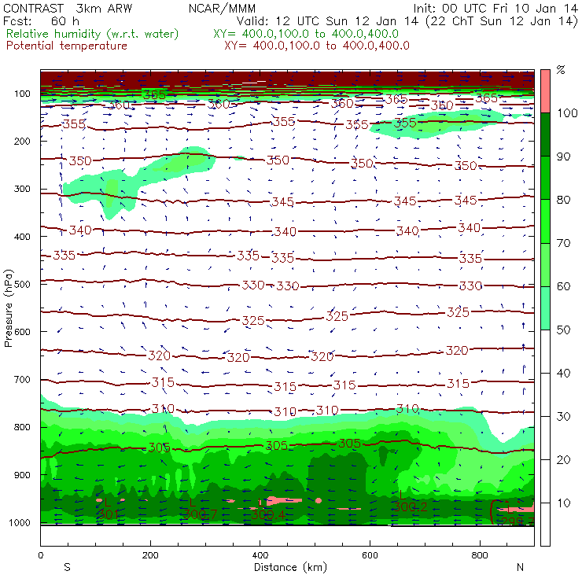
Task: Pick the white 40–50% colorbar segment
Action: coord(545,351)
